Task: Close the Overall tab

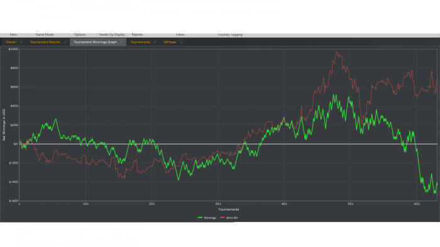Action: (x=21, y=42)
